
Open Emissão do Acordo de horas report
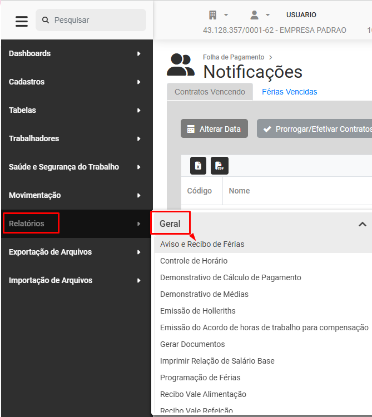coord(264,327)
